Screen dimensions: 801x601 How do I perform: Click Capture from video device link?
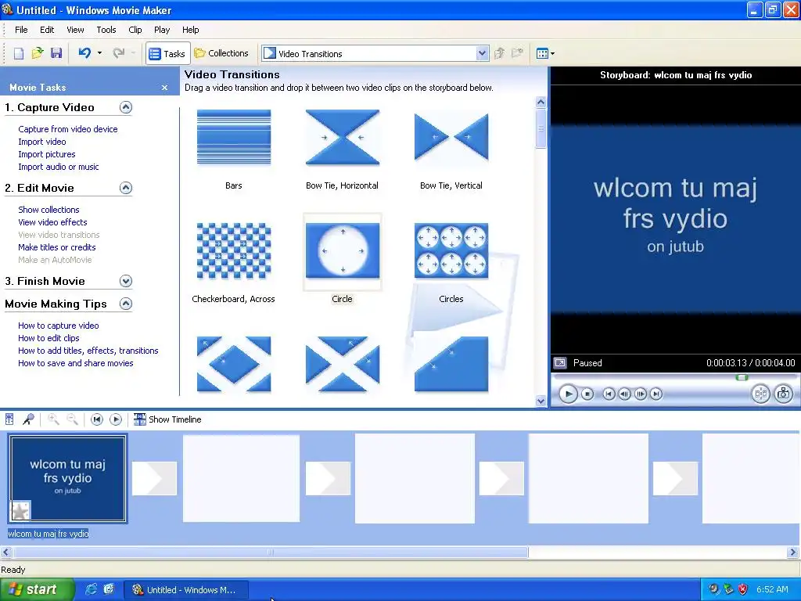pos(68,129)
